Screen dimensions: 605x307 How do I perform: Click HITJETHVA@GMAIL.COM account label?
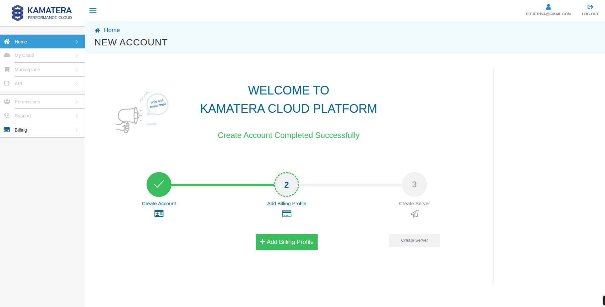click(548, 14)
